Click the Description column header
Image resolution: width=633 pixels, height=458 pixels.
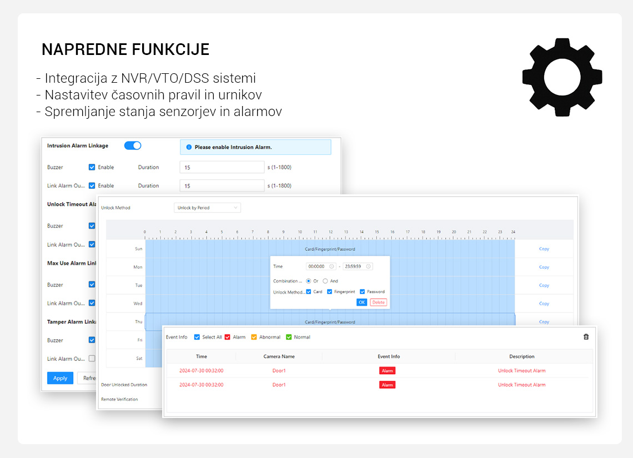coord(521,356)
